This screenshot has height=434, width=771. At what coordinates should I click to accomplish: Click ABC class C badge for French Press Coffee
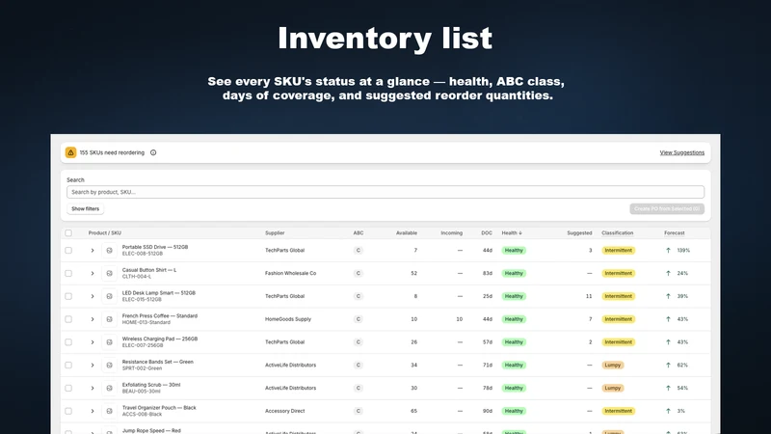[x=358, y=319]
